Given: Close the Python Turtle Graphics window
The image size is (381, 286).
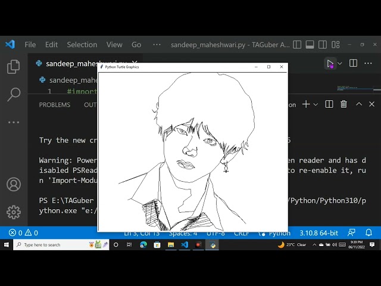Looking at the screenshot, I should (282, 67).
